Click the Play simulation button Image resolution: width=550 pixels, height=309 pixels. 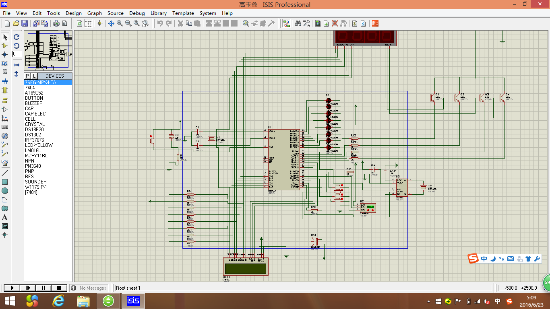pyautogui.click(x=12, y=288)
